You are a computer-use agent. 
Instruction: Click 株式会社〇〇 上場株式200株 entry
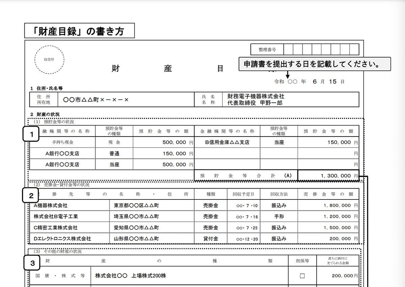pos(131,276)
